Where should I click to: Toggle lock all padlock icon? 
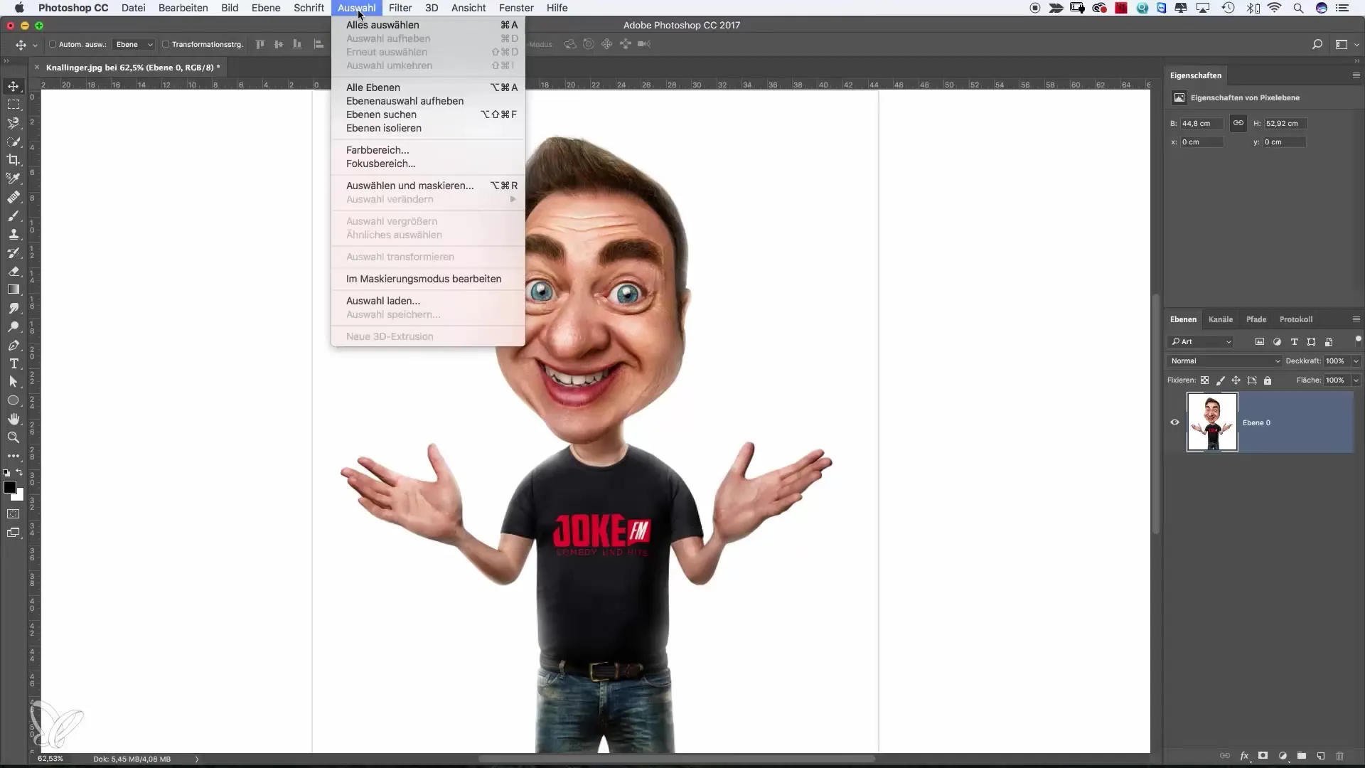pyautogui.click(x=1268, y=380)
